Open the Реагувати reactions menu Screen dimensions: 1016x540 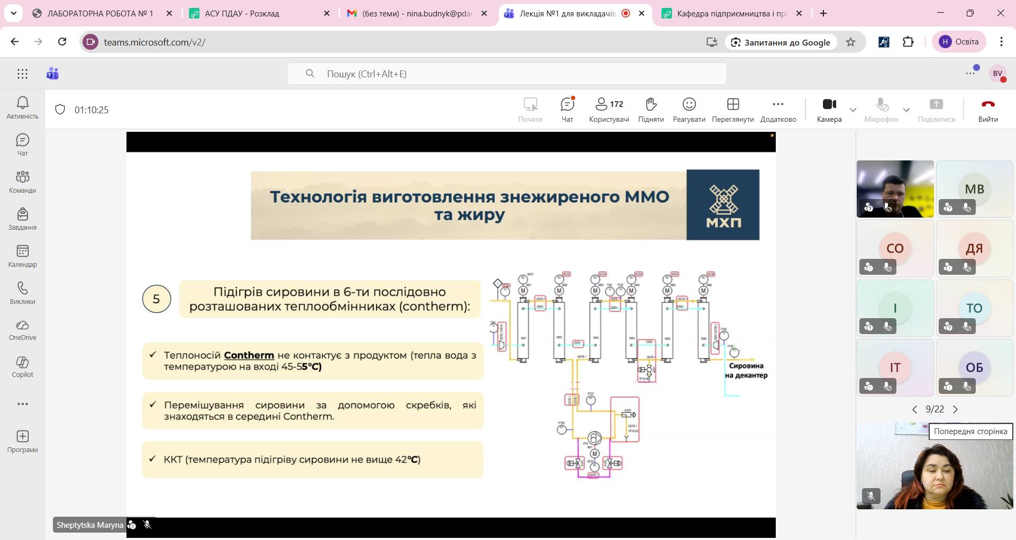(688, 110)
